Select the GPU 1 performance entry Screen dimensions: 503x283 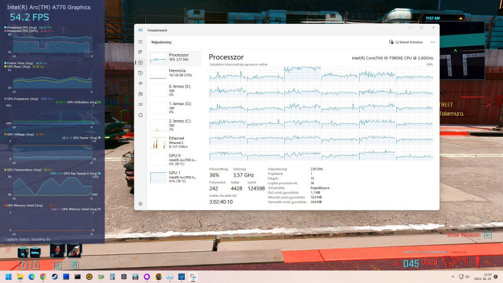[175, 177]
